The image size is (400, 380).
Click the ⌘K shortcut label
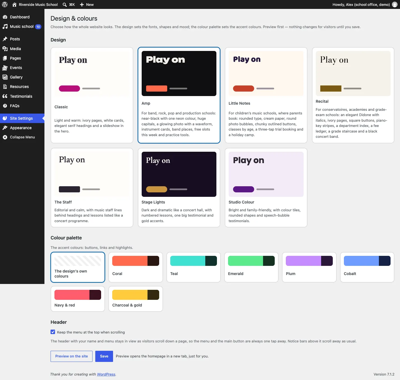(72, 4)
